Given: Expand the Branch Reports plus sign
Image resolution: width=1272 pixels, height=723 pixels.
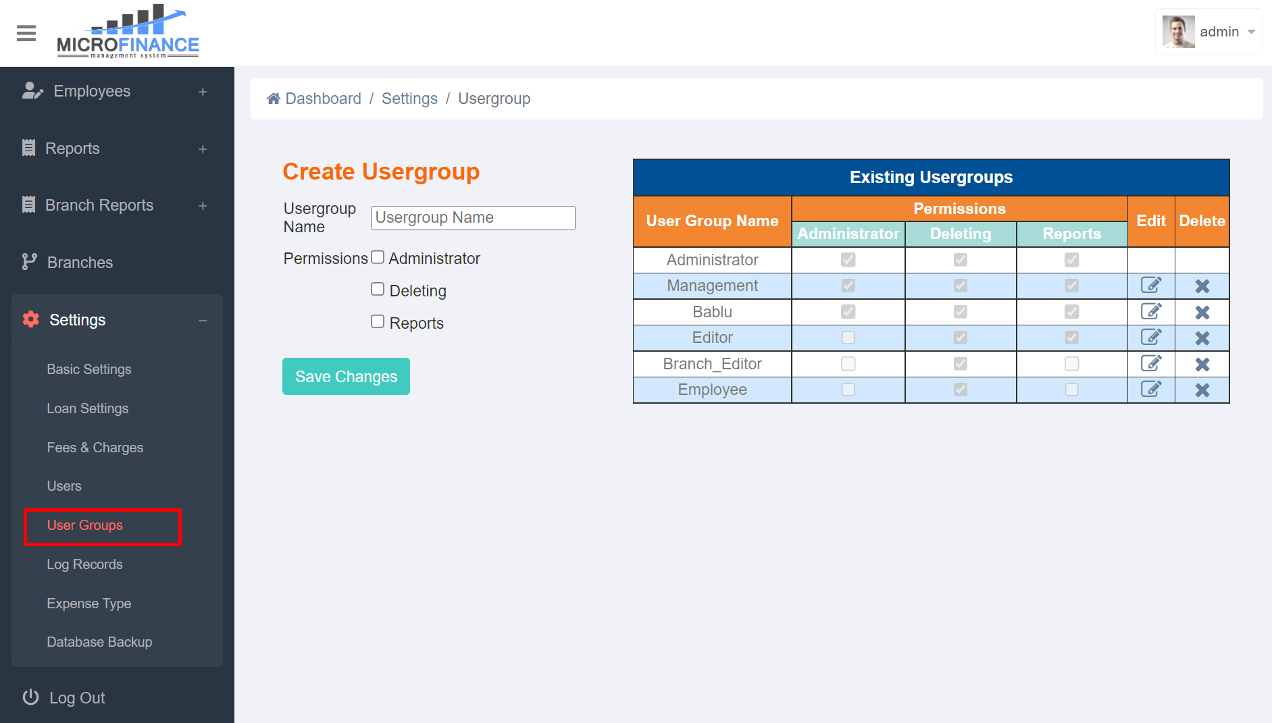Looking at the screenshot, I should (203, 206).
